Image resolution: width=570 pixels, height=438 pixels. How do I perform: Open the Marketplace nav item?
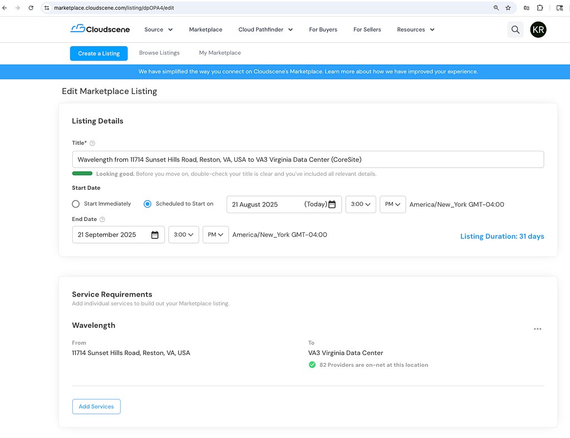(205, 29)
